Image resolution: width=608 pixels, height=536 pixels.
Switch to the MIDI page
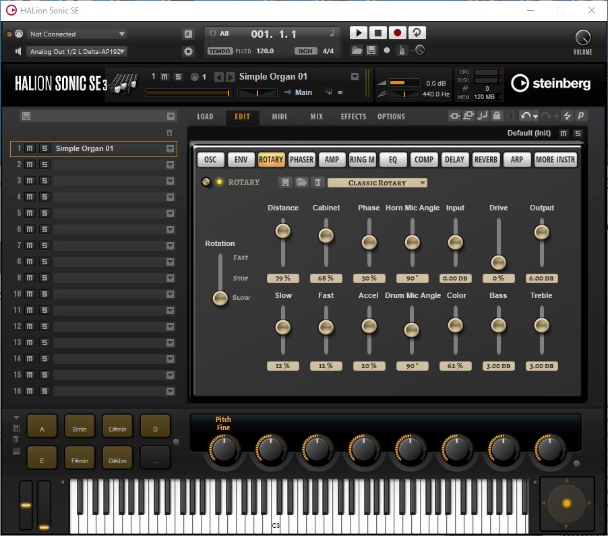coord(279,117)
